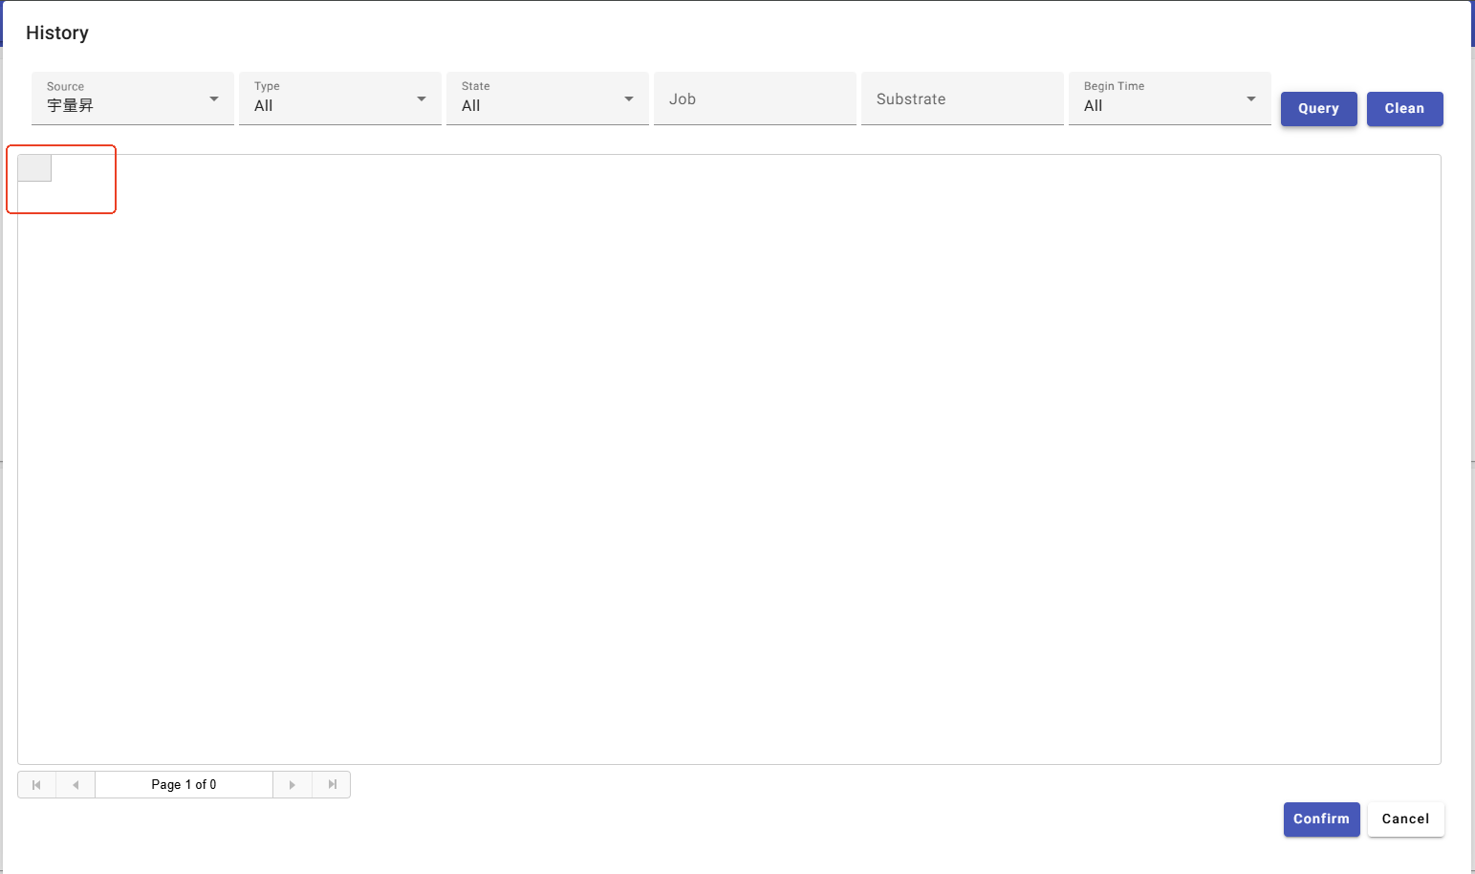Screen dimensions: 1475x874
Task: Click the Page 1 of 0 indicator
Action: coord(184,785)
